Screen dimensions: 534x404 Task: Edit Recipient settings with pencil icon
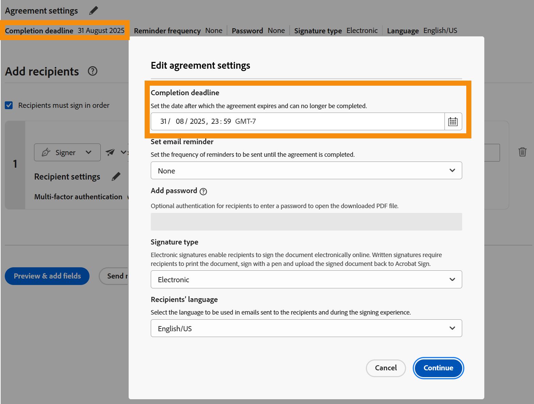pos(116,176)
